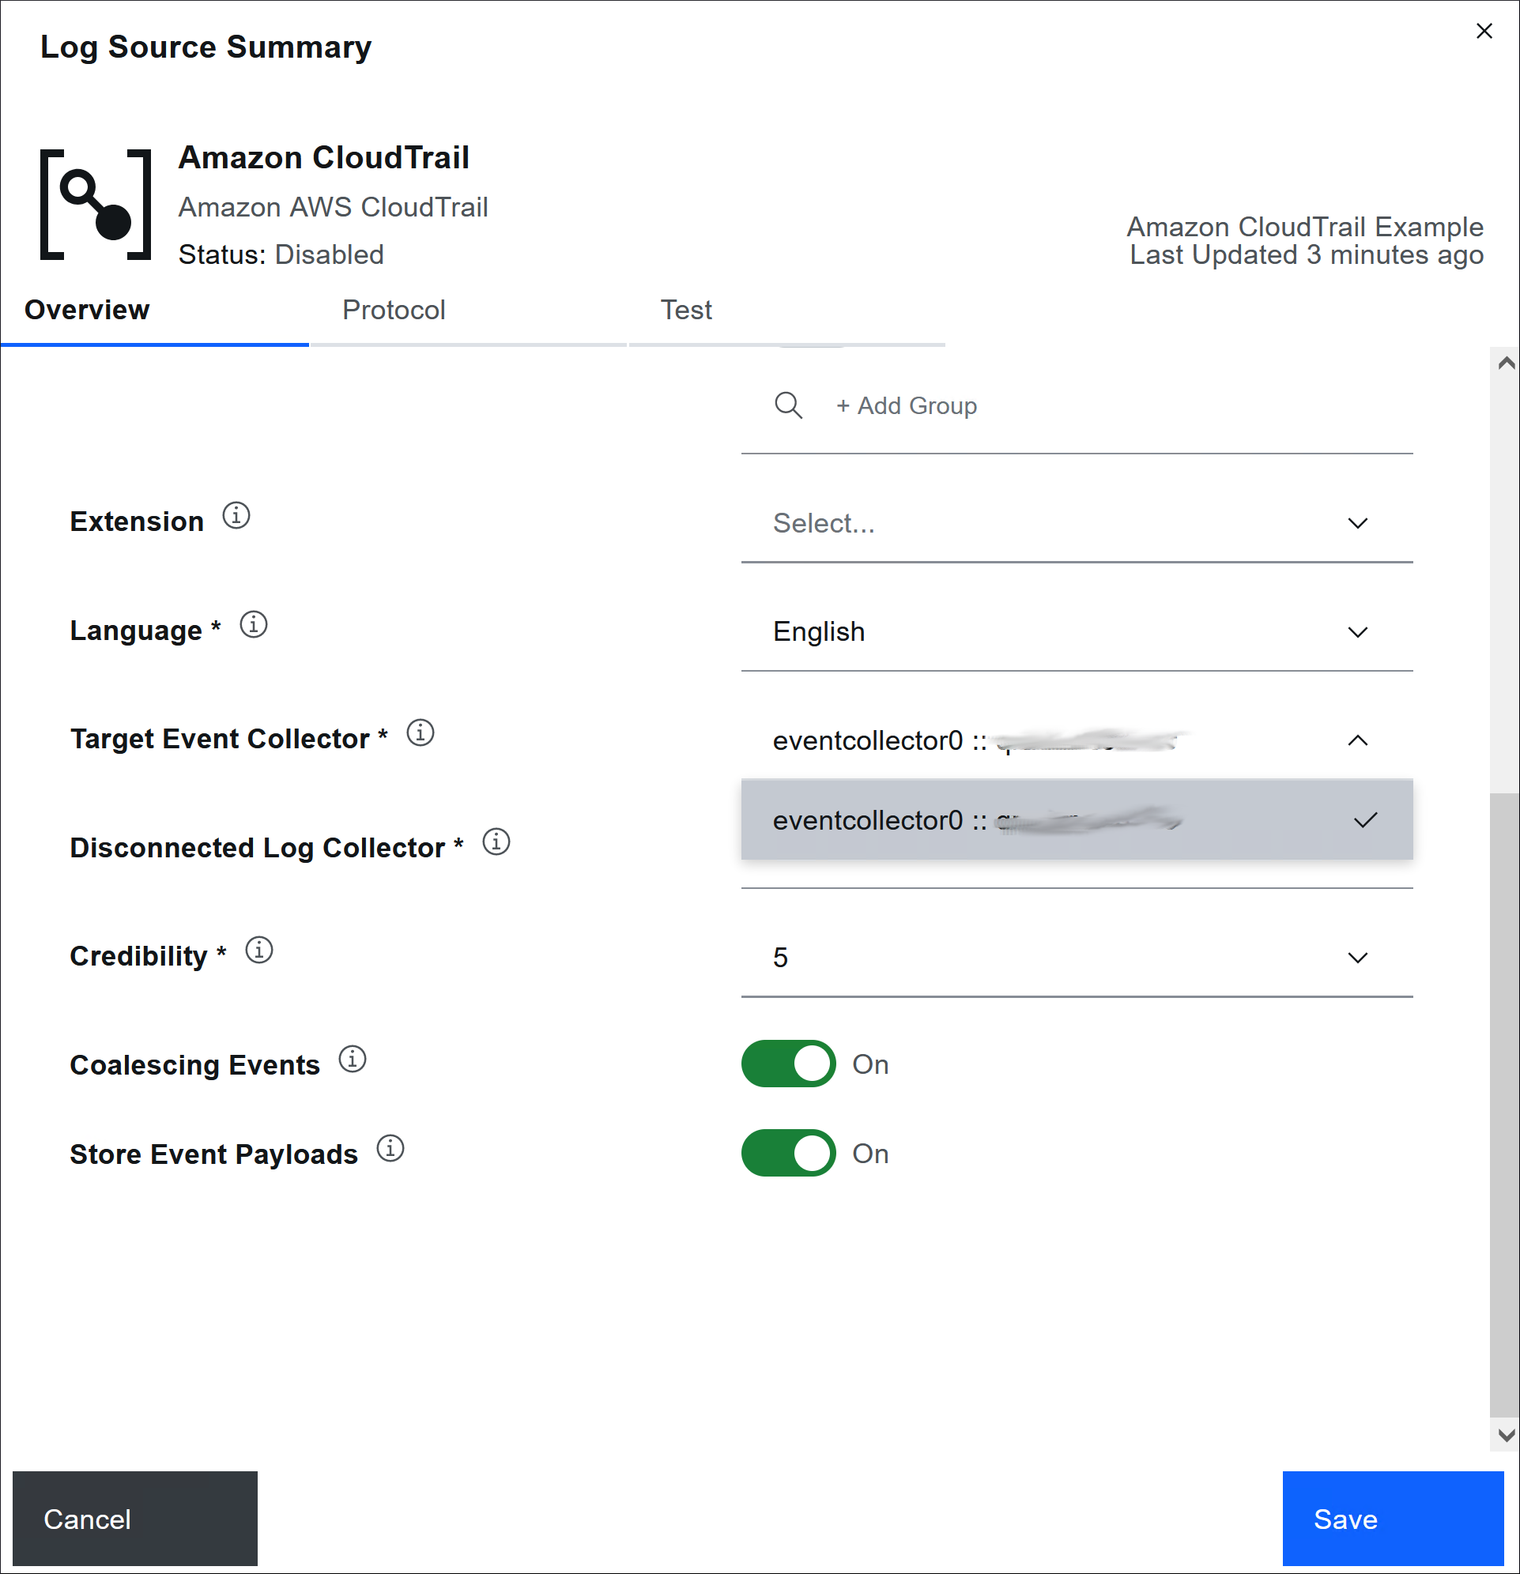Click the Save button

[x=1393, y=1519]
